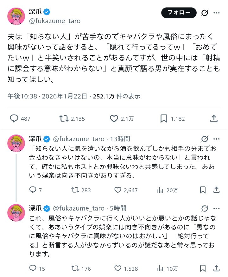Open the Grok icon on the 5時間 reply
The height and width of the screenshot is (277, 228).
point(205,208)
